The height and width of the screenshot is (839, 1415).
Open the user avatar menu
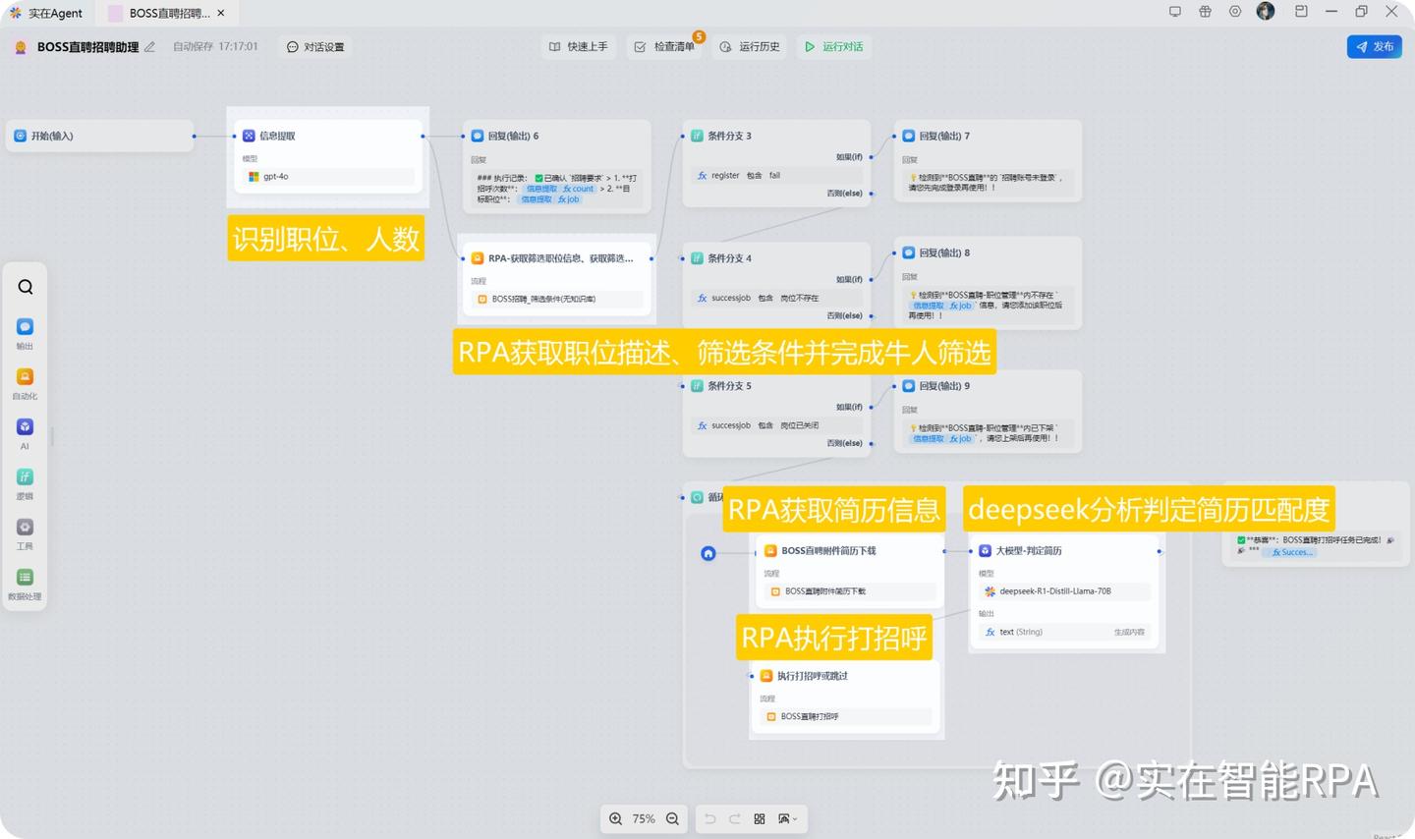coord(1266,11)
